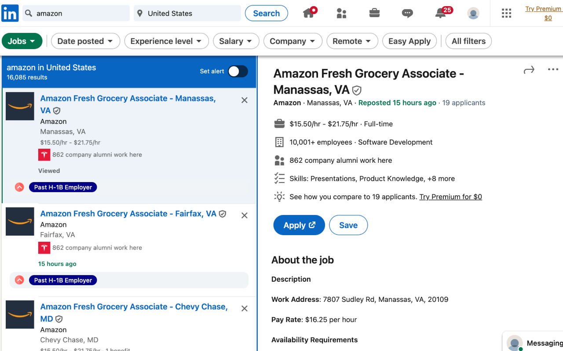
Task: Open the Jobs filter dropdown
Action: tap(22, 41)
